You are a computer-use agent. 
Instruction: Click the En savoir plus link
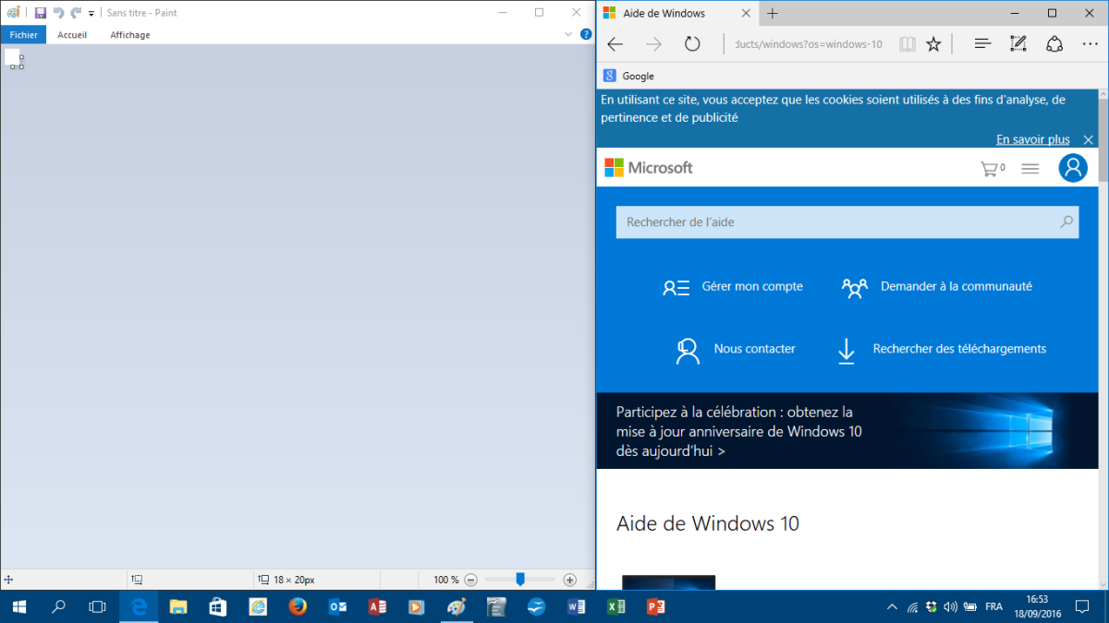point(1032,139)
